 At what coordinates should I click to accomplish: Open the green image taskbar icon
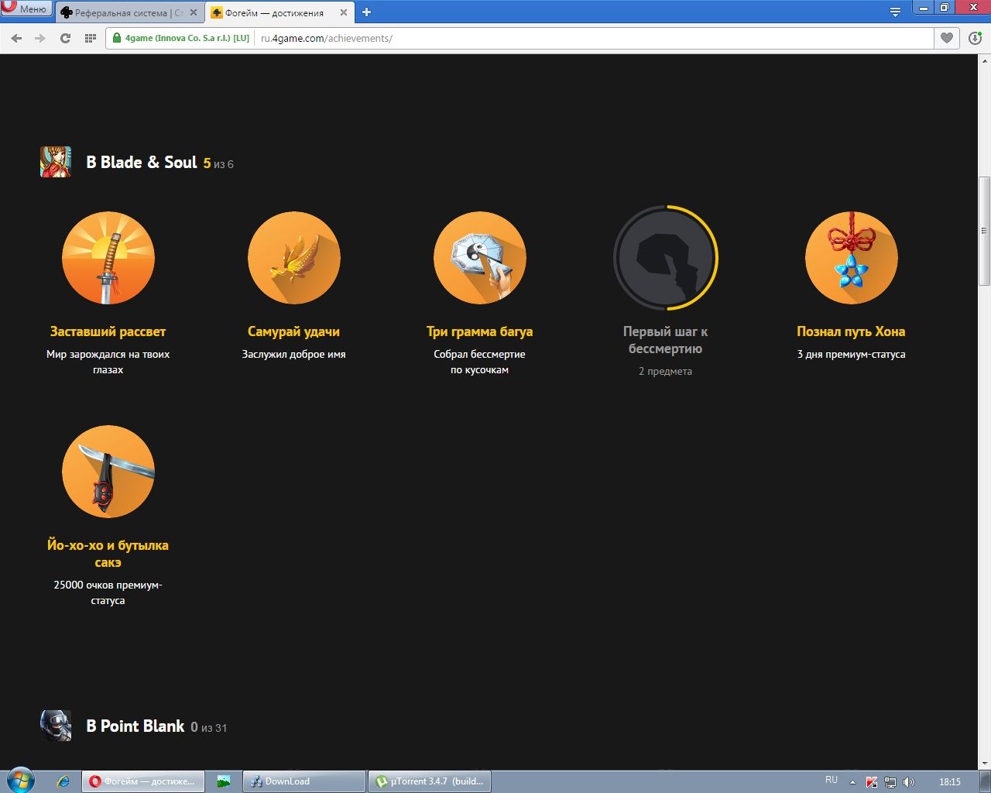(224, 781)
